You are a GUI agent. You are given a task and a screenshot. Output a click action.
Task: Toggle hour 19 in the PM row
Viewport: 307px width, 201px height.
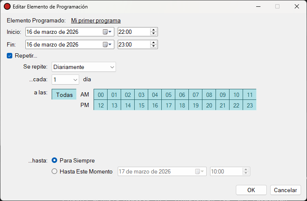195,105
